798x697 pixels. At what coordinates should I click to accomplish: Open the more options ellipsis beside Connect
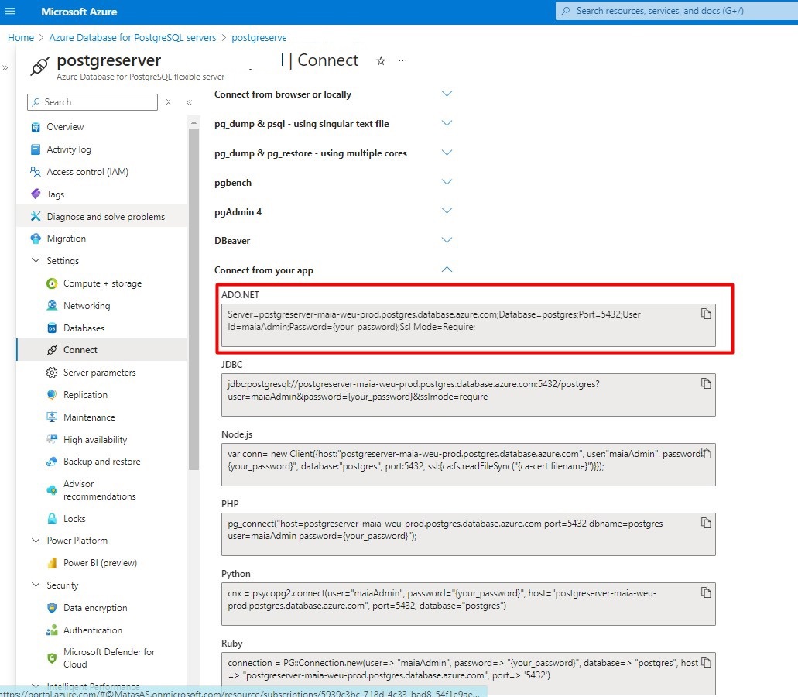tap(402, 60)
